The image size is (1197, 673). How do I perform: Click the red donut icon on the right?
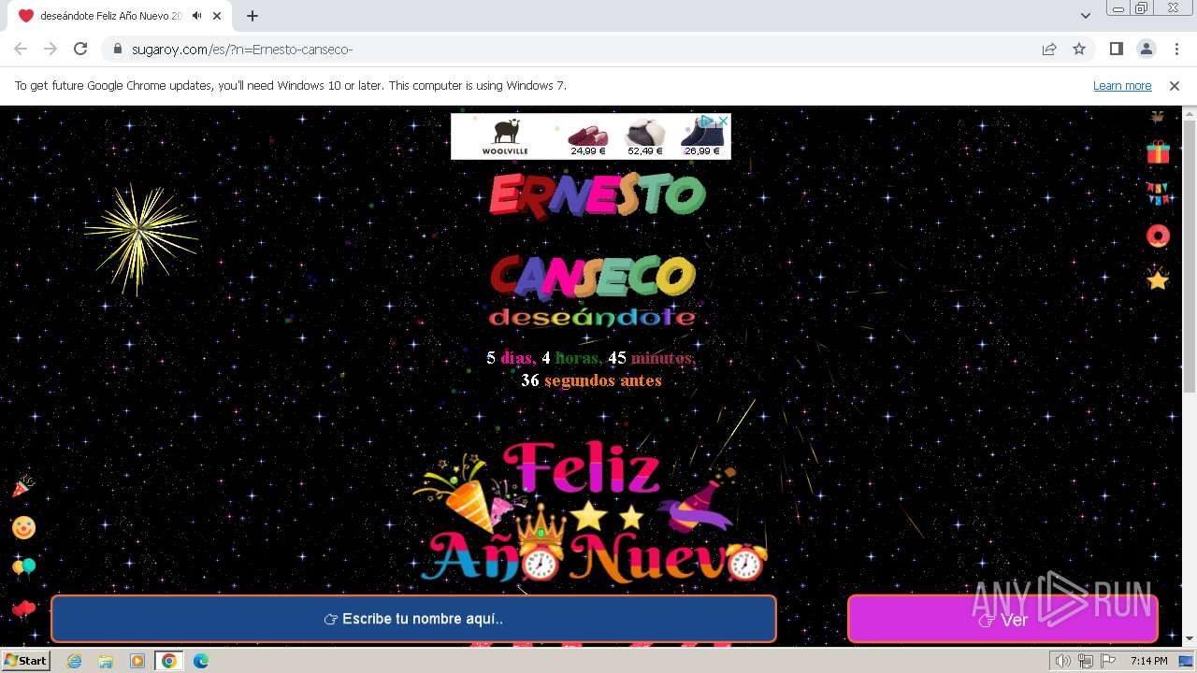pos(1159,236)
